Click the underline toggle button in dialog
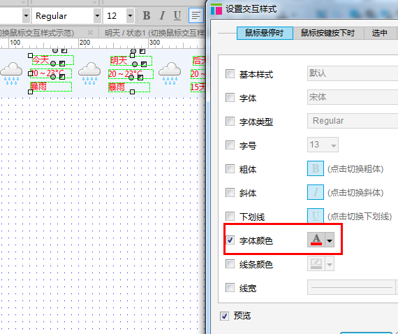 click(x=316, y=216)
